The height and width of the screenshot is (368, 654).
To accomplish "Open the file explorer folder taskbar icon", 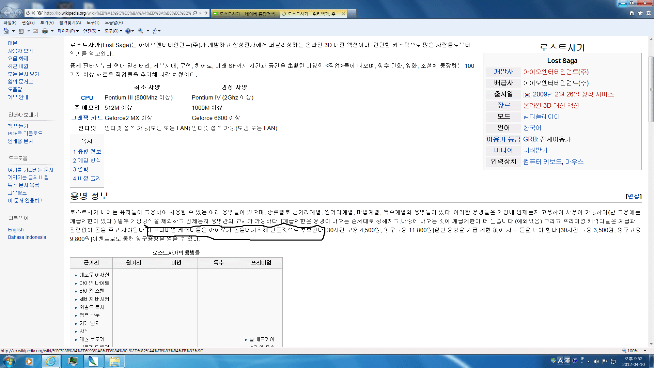I will click(115, 361).
